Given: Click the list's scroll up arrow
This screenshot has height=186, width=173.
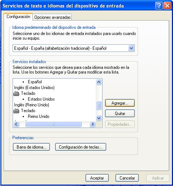Looking at the screenshot, I should coord(99,82).
